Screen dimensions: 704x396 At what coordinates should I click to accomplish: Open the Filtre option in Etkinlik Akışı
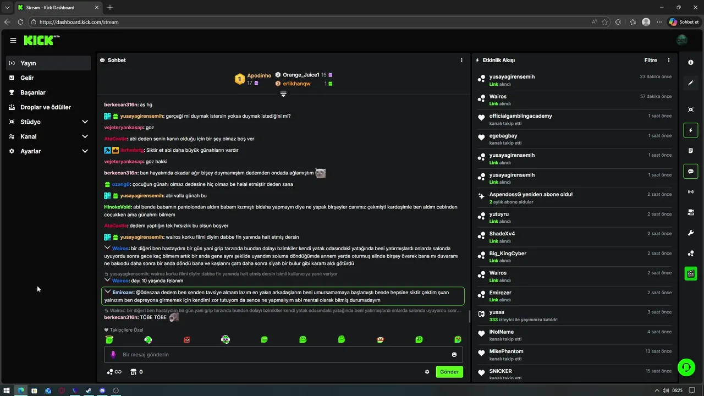(x=651, y=60)
